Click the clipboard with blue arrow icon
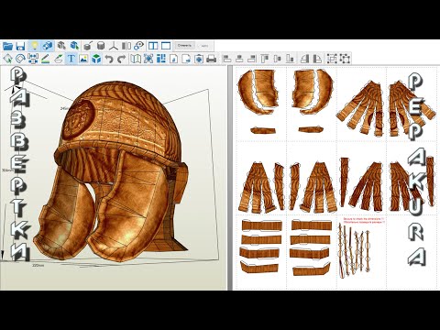Image resolution: width=440 pixels, height=330 pixels. [199, 59]
